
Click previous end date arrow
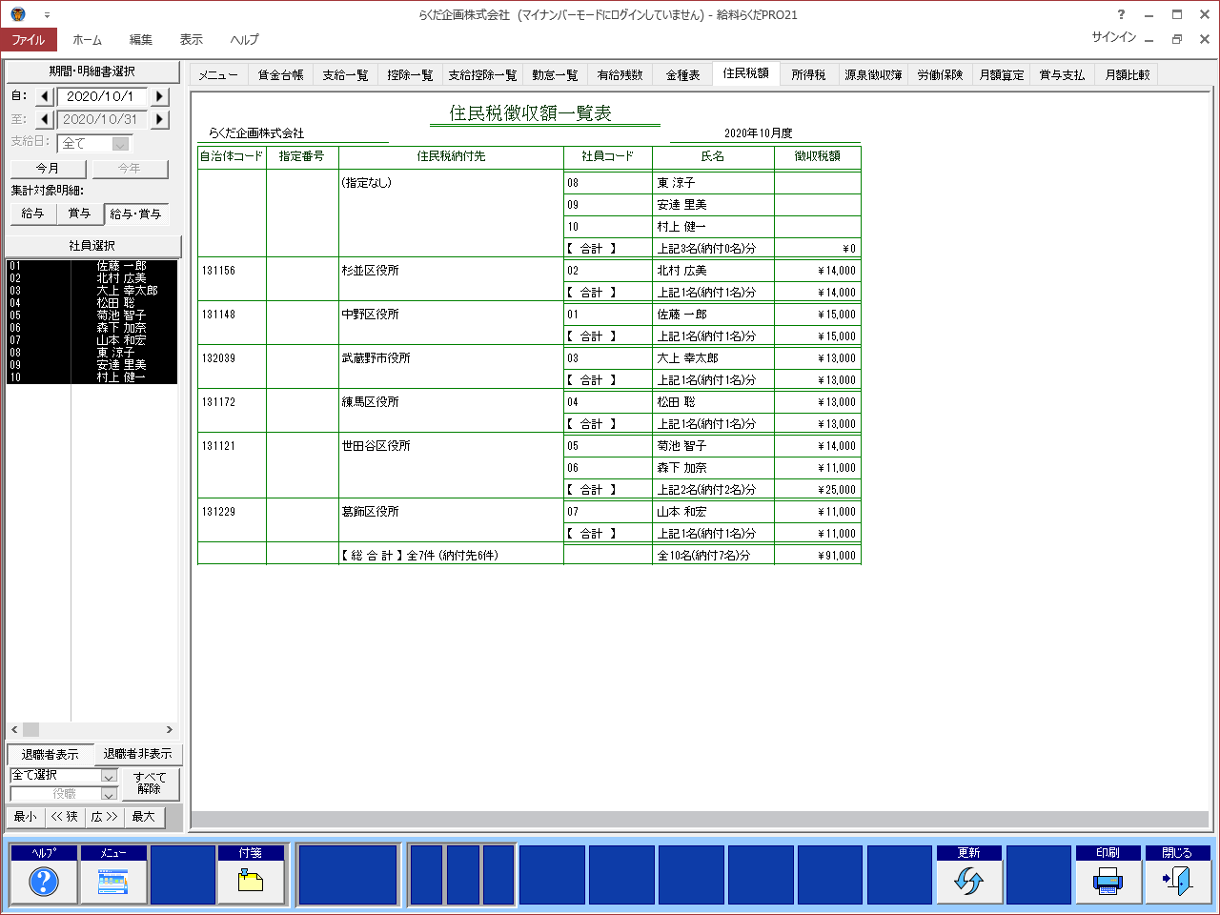coord(45,119)
